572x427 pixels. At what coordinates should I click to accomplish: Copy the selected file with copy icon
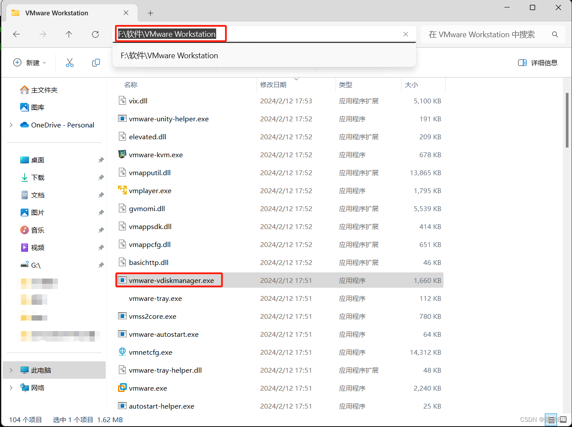96,63
